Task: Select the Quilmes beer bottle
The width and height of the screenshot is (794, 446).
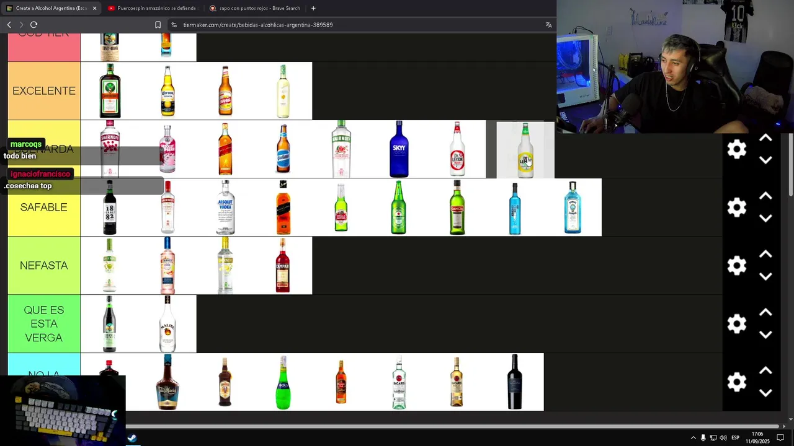Action: [283, 149]
